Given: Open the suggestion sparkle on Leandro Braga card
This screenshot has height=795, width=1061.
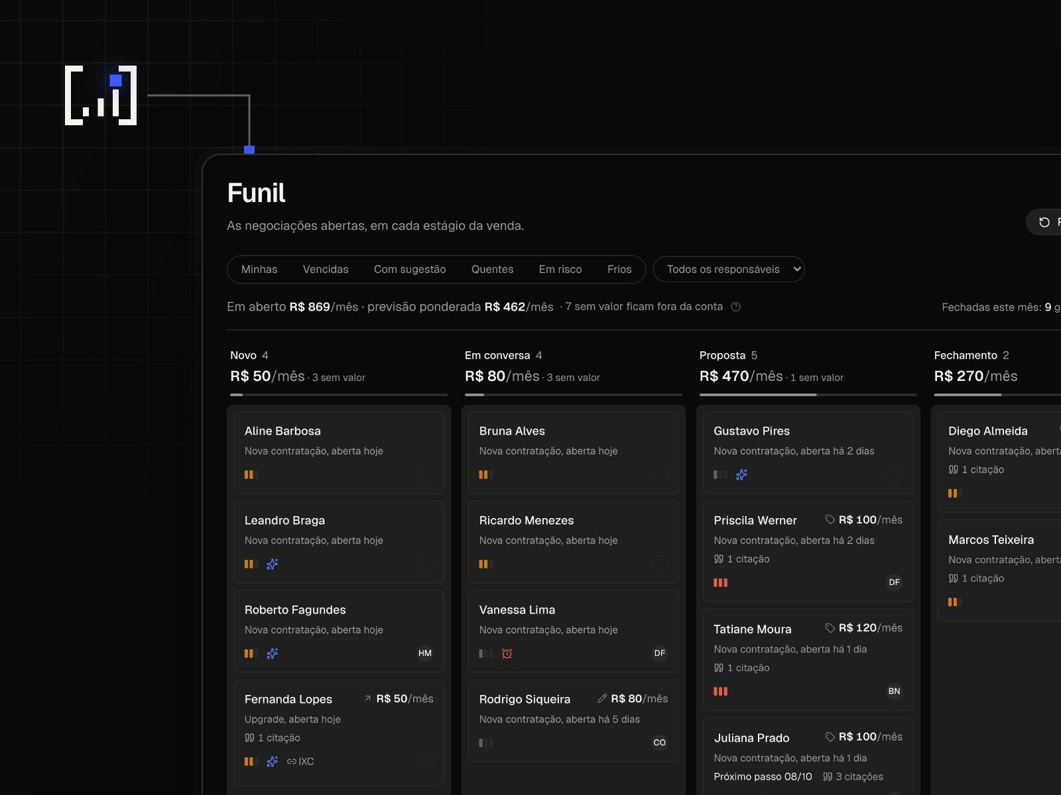Looking at the screenshot, I should point(272,564).
